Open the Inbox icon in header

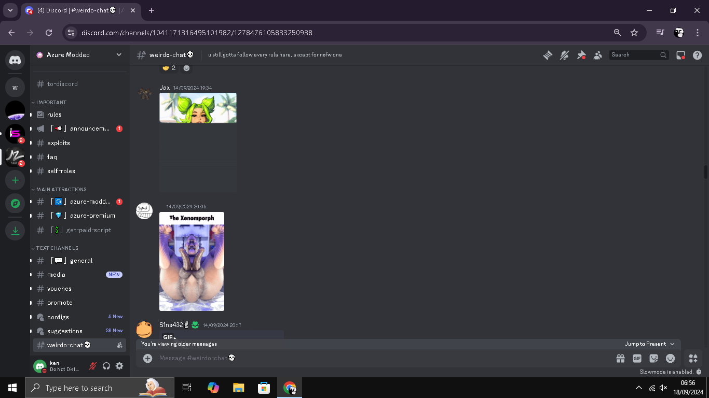click(681, 55)
